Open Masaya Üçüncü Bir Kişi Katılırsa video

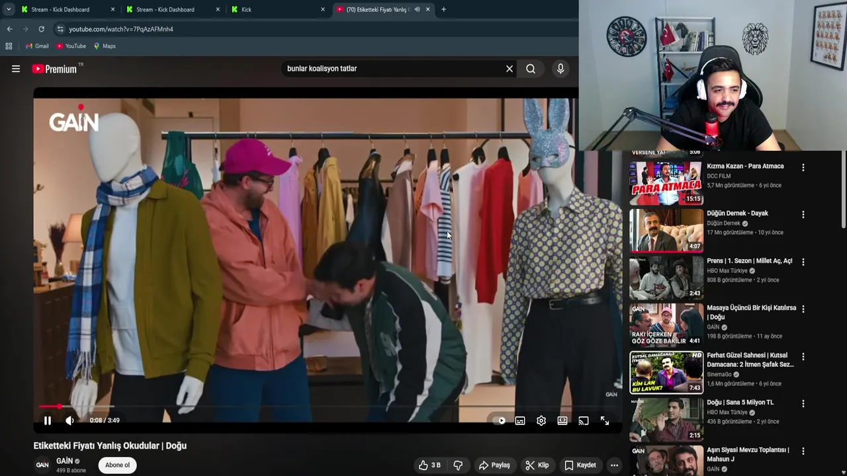751,313
